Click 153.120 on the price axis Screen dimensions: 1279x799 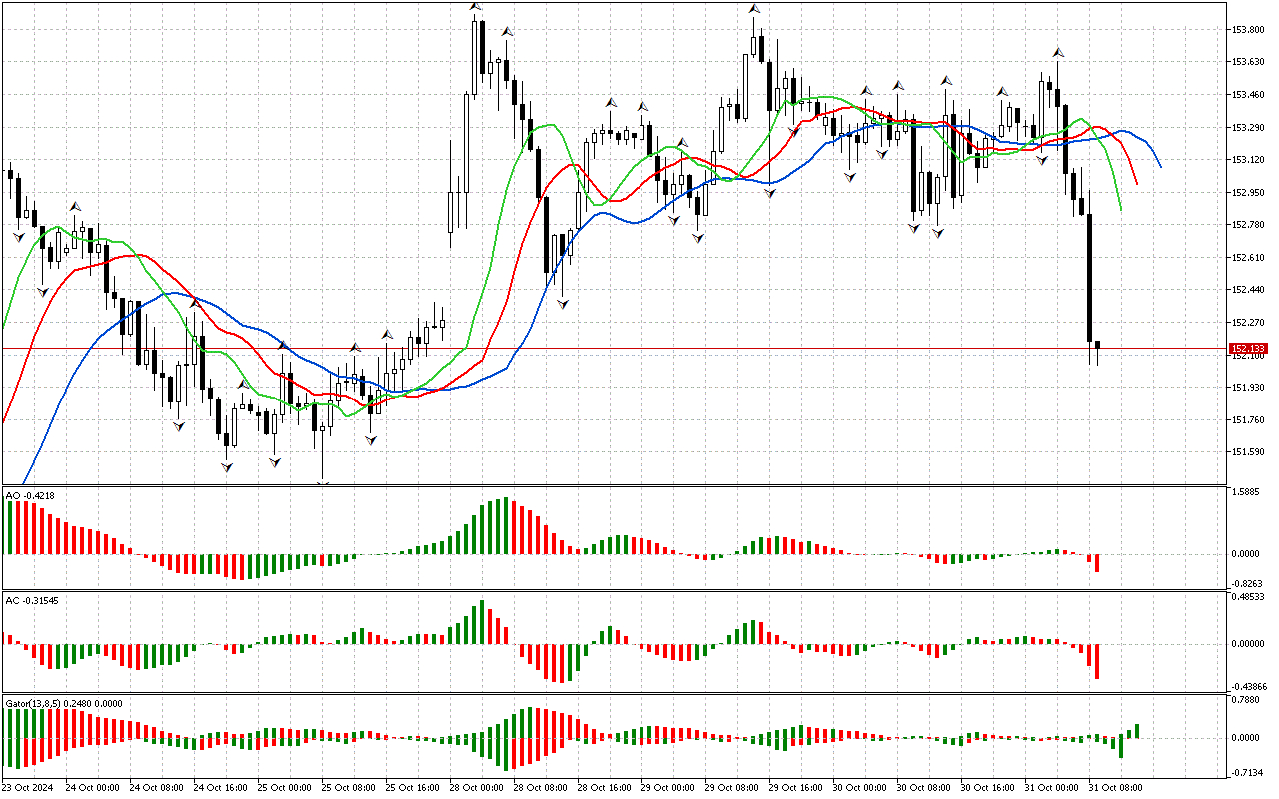[1249, 160]
